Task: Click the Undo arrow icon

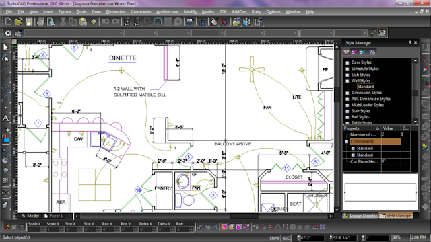Action: click(105, 22)
